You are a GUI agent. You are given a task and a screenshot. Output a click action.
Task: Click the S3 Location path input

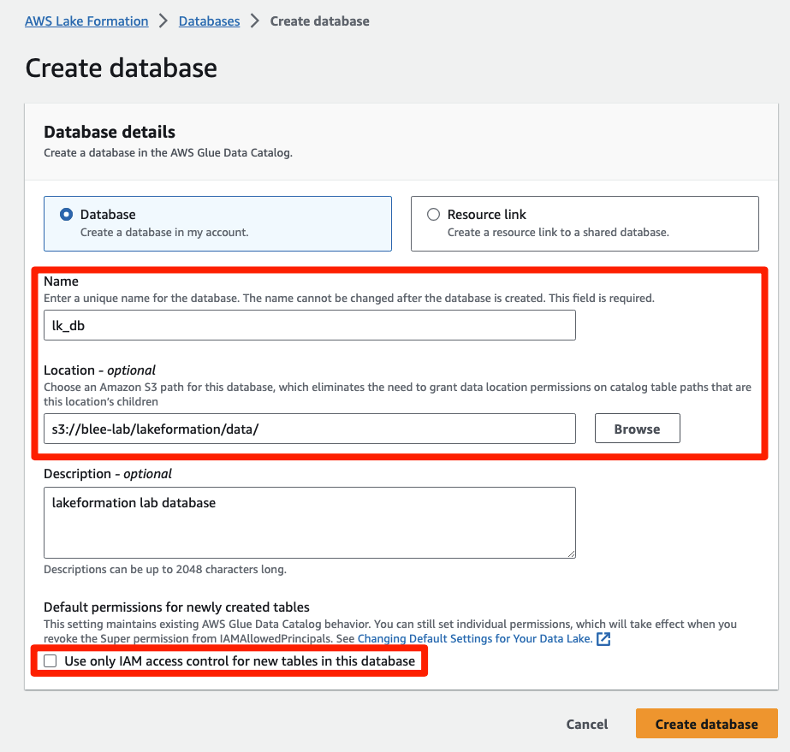tap(310, 429)
